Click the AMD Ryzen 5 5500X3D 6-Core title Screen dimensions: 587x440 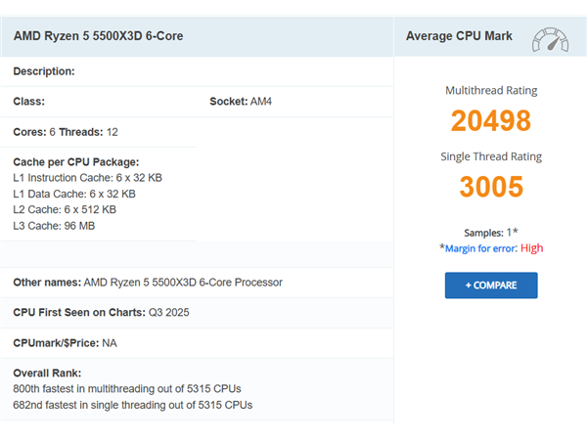[x=99, y=36]
